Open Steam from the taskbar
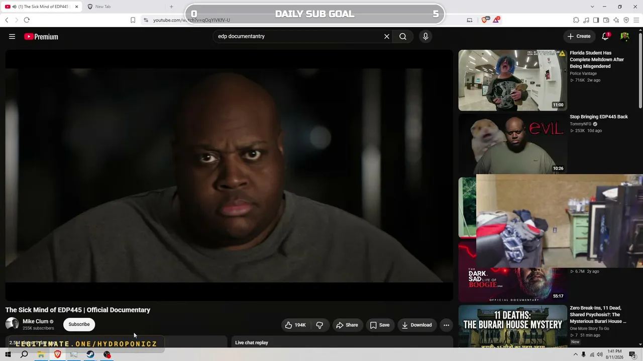This screenshot has width=643, height=361. point(90,354)
